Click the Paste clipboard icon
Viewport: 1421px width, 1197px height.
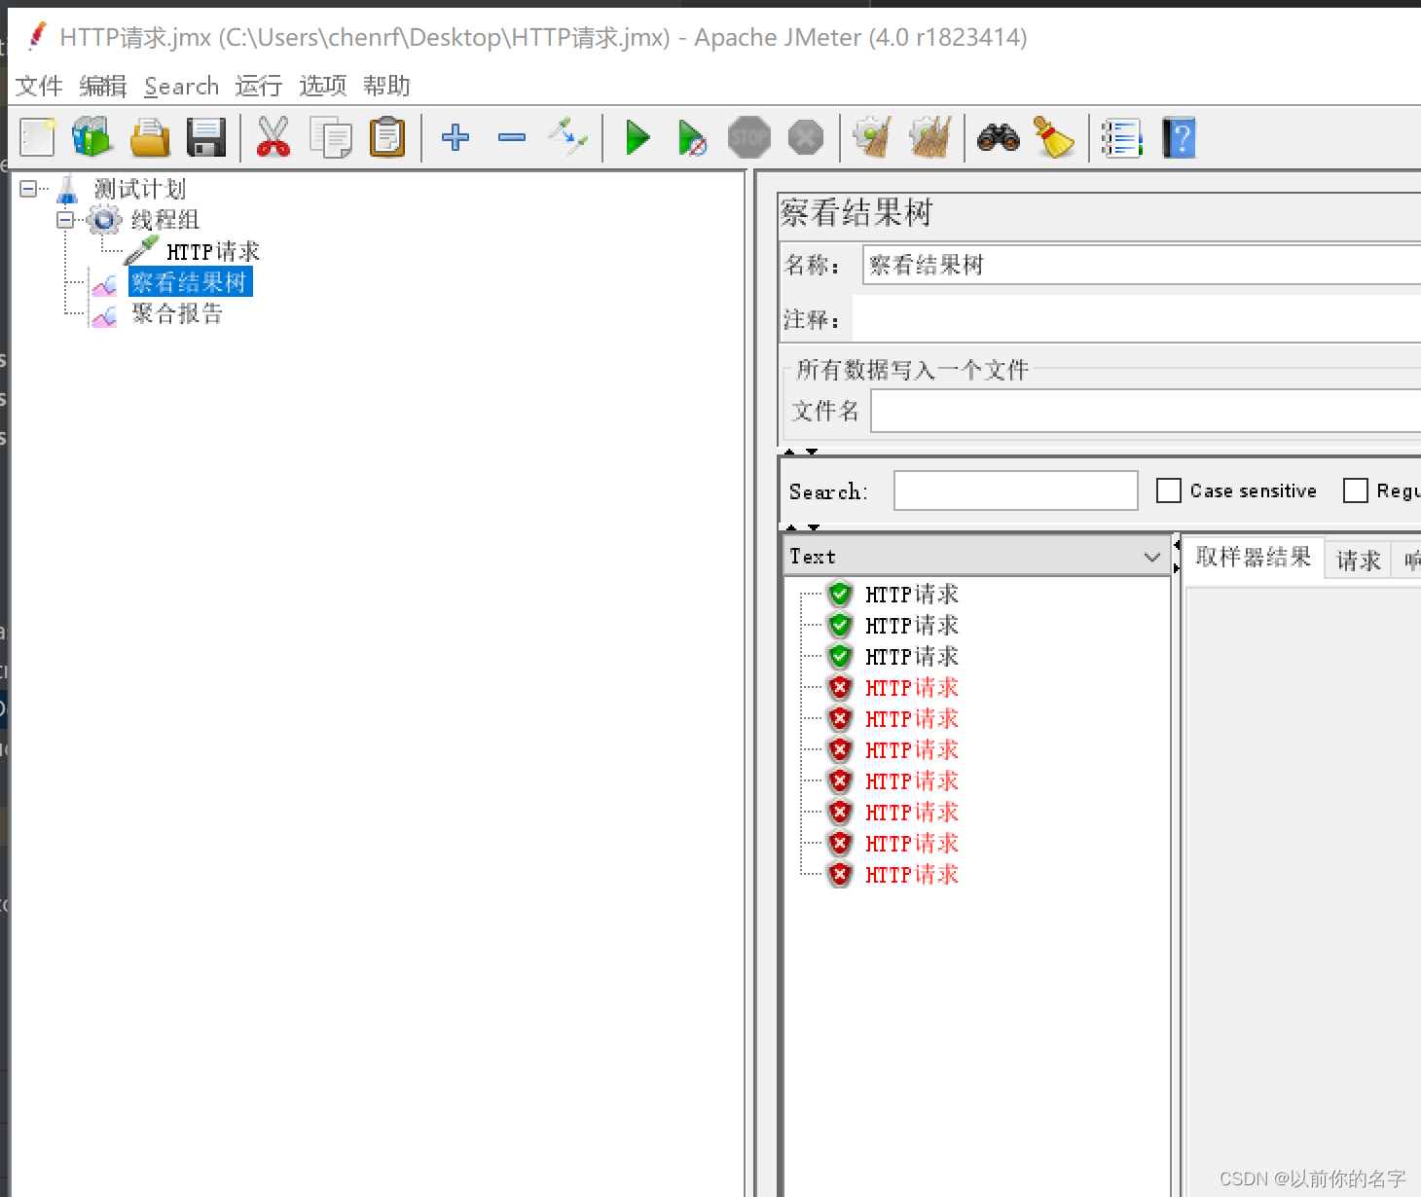coord(387,137)
